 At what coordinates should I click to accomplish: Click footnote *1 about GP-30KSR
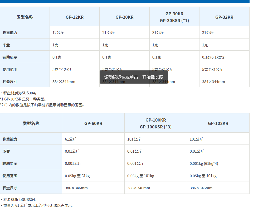23,99
